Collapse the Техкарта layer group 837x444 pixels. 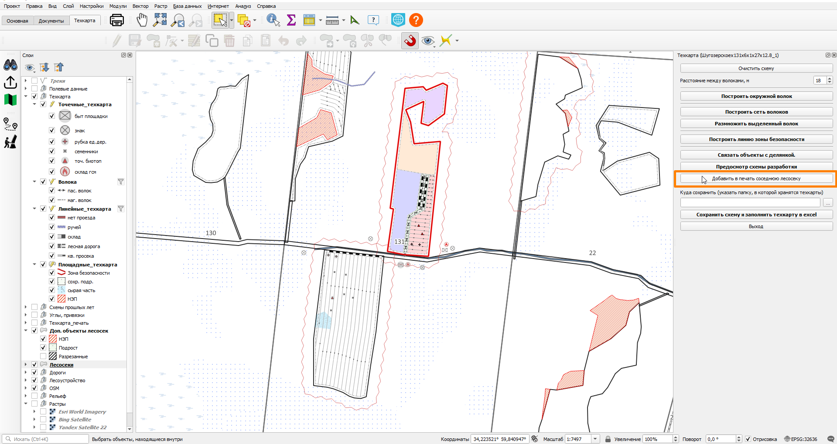point(26,97)
